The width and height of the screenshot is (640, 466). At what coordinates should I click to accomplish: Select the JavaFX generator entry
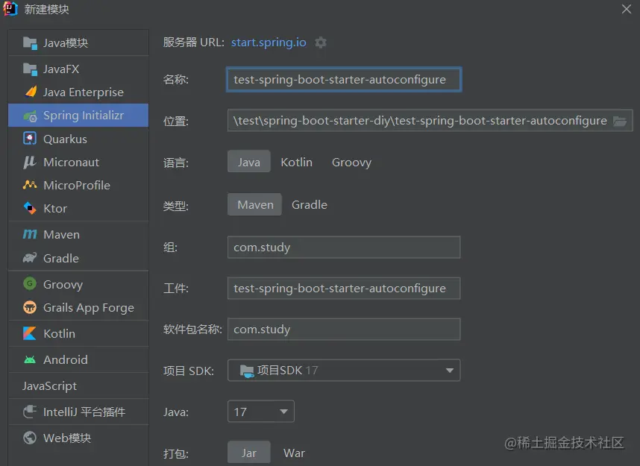click(x=78, y=69)
